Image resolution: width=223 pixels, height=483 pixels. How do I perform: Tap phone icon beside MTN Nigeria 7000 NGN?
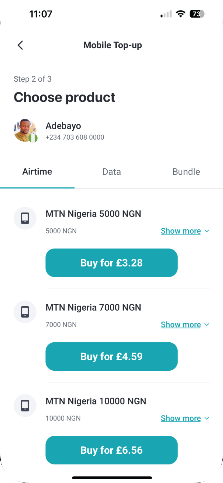tap(25, 312)
